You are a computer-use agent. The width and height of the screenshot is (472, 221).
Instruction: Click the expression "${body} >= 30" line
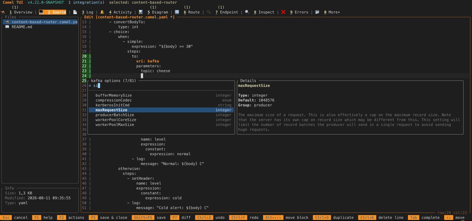162,46
